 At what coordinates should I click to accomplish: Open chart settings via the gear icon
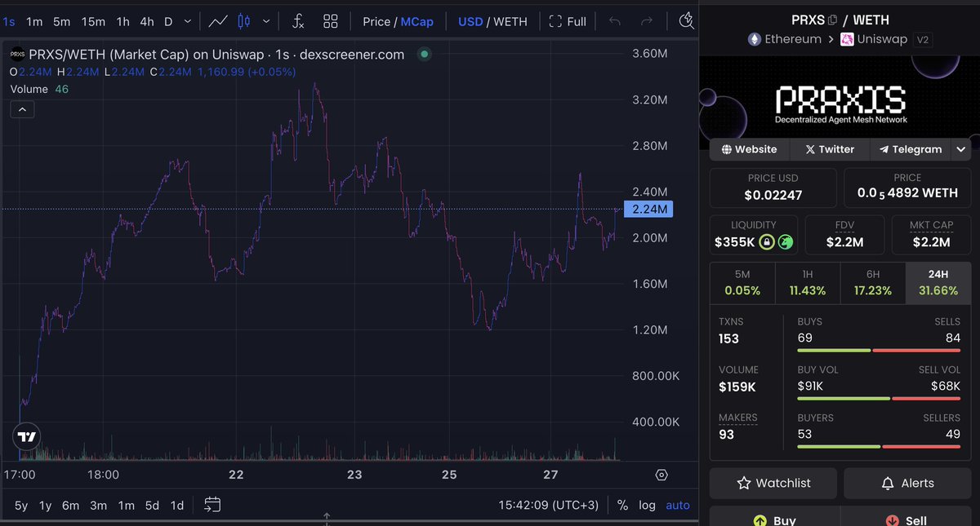[x=661, y=474]
